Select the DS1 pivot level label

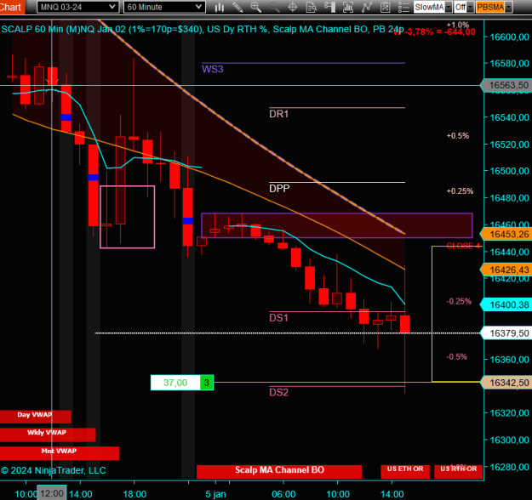[x=278, y=318]
